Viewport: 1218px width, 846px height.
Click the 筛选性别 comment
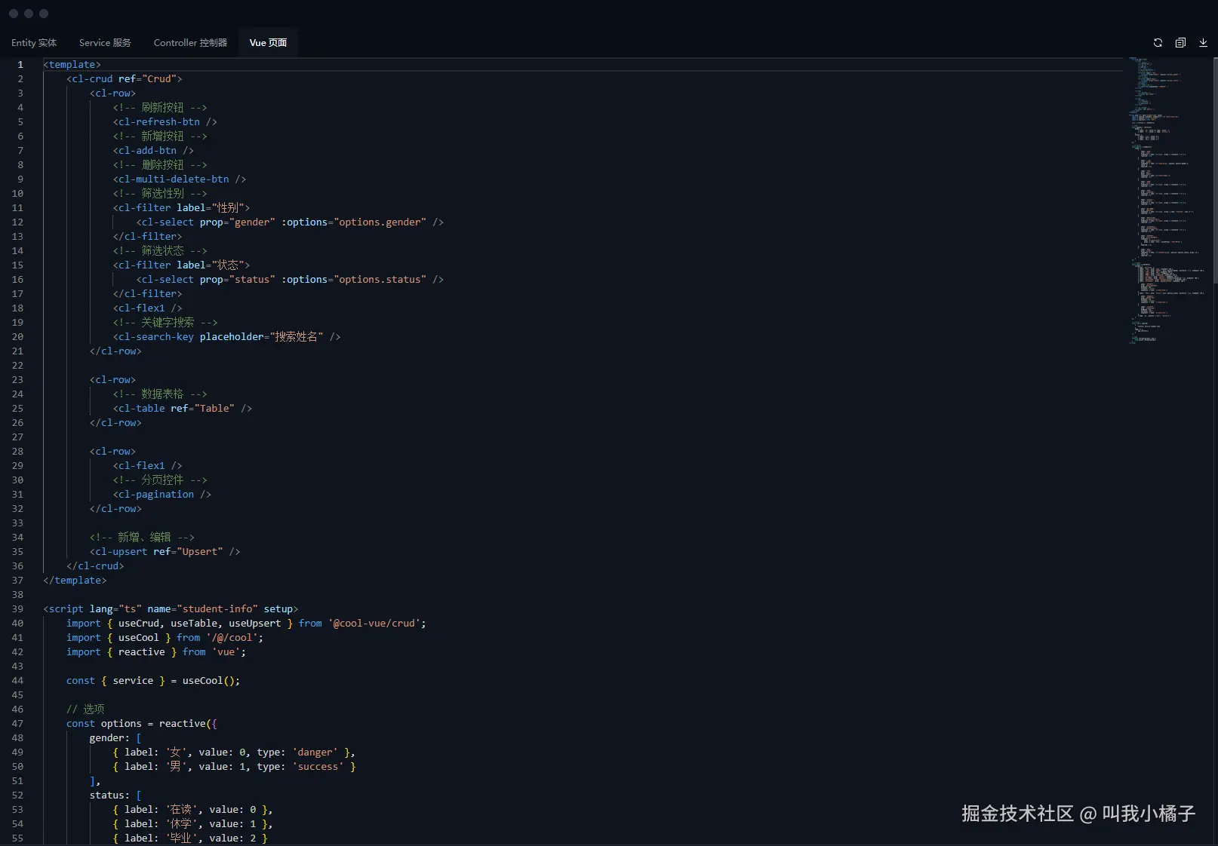(x=160, y=194)
